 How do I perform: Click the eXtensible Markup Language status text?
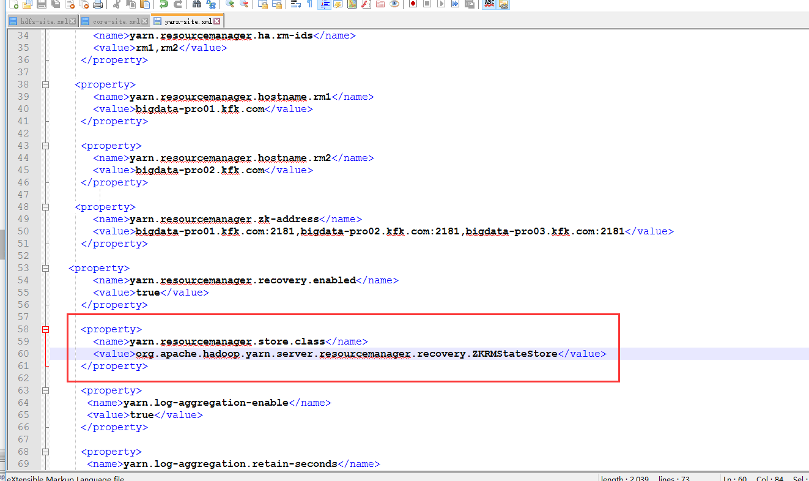(65, 478)
